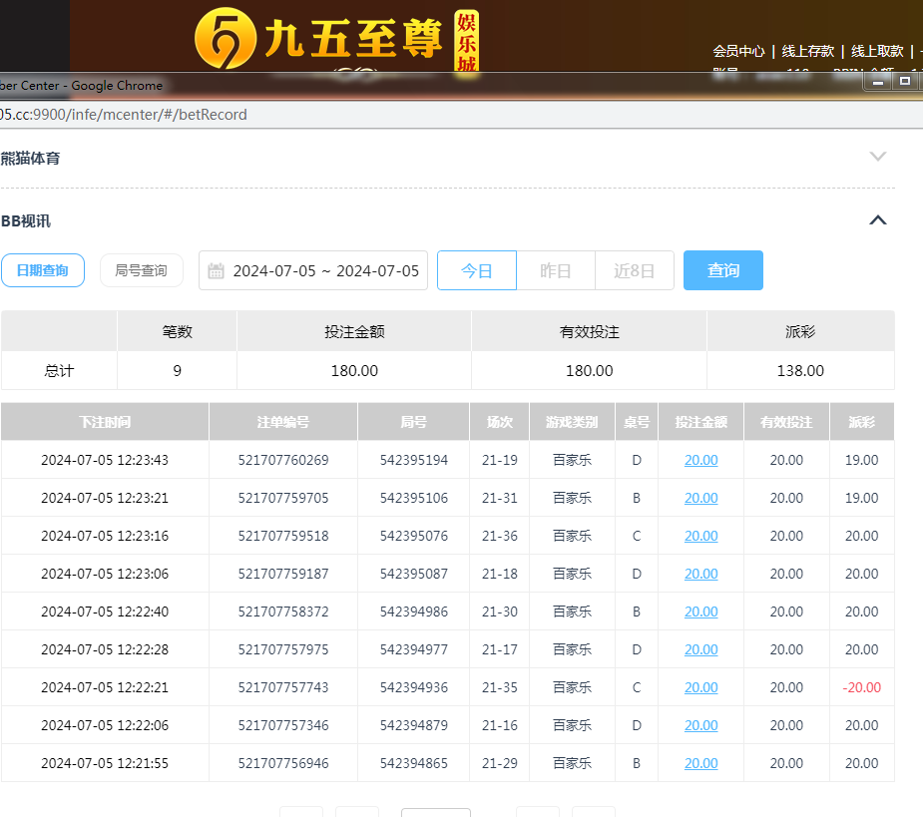This screenshot has width=923, height=817.
Task: Open 会员中心 in top navigation
Action: pos(738,51)
